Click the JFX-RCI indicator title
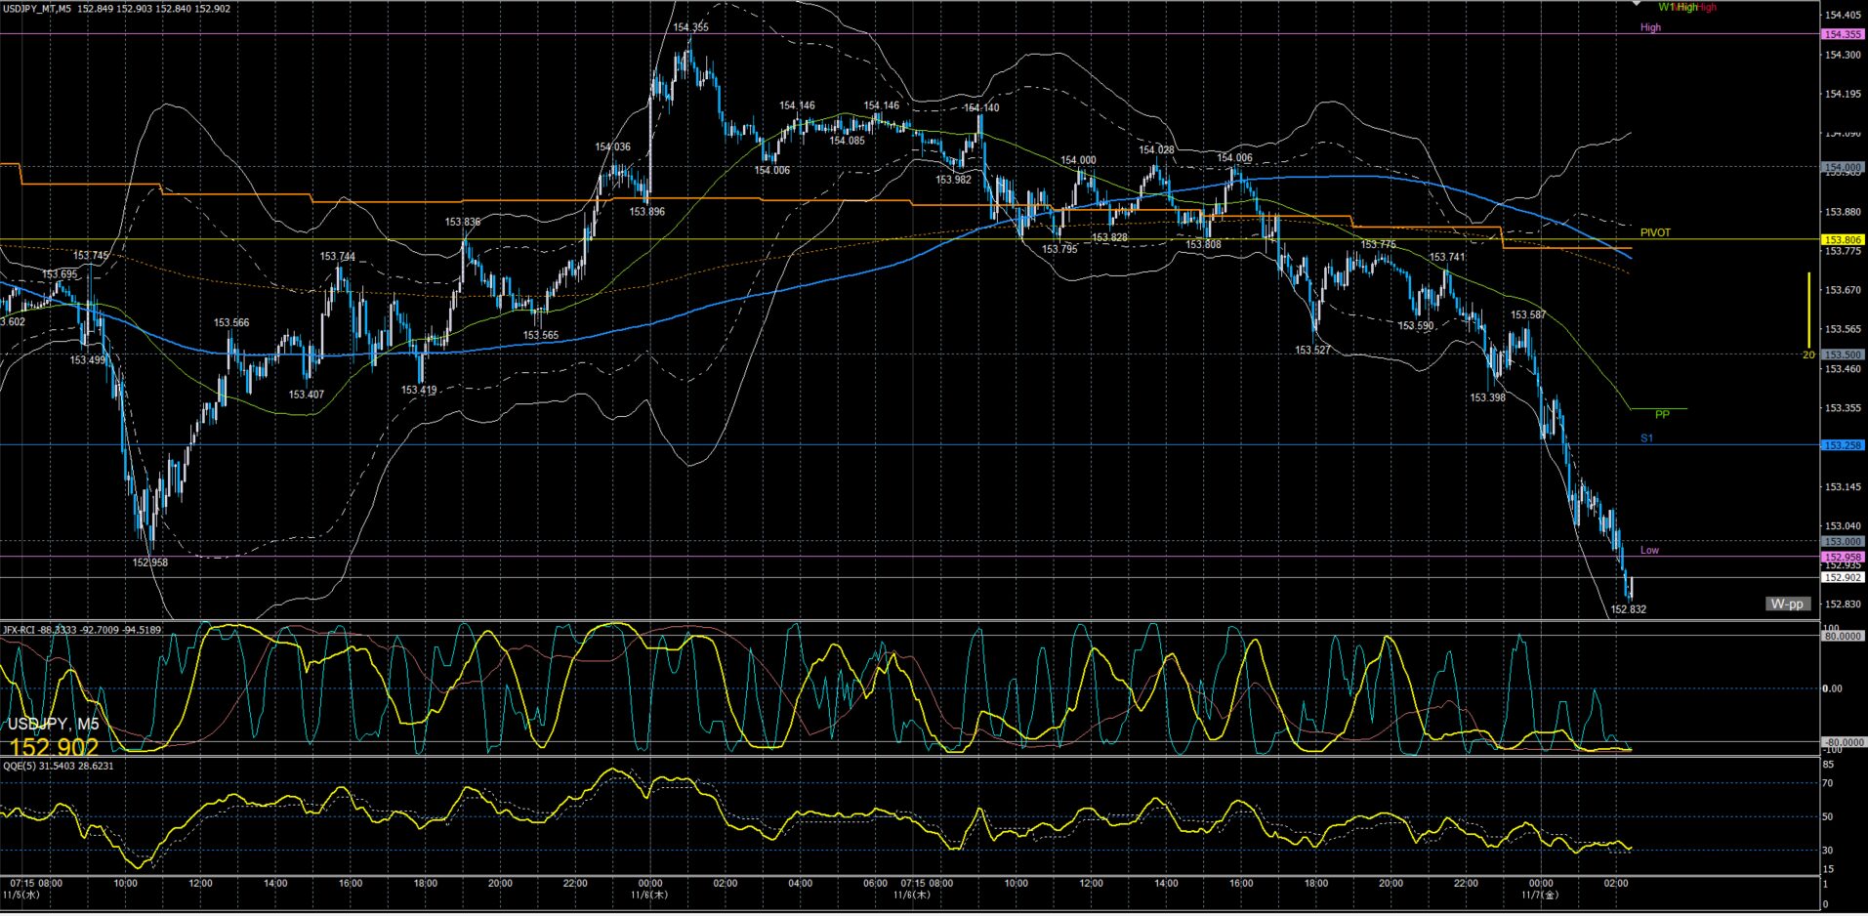This screenshot has width=1868, height=916. point(82,630)
